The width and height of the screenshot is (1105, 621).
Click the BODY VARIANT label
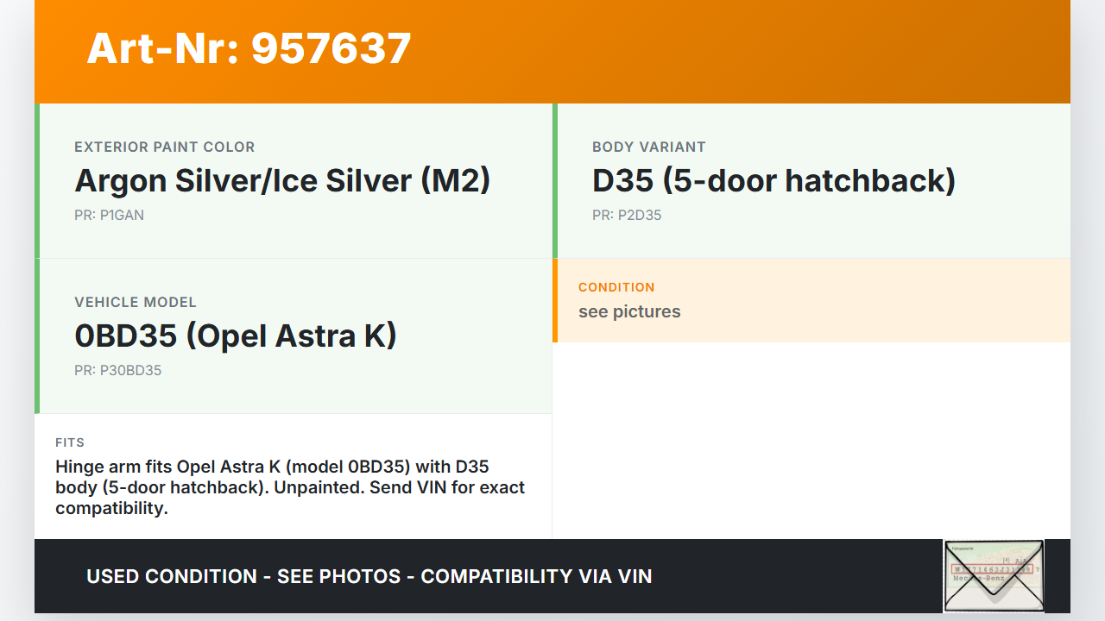(x=648, y=147)
